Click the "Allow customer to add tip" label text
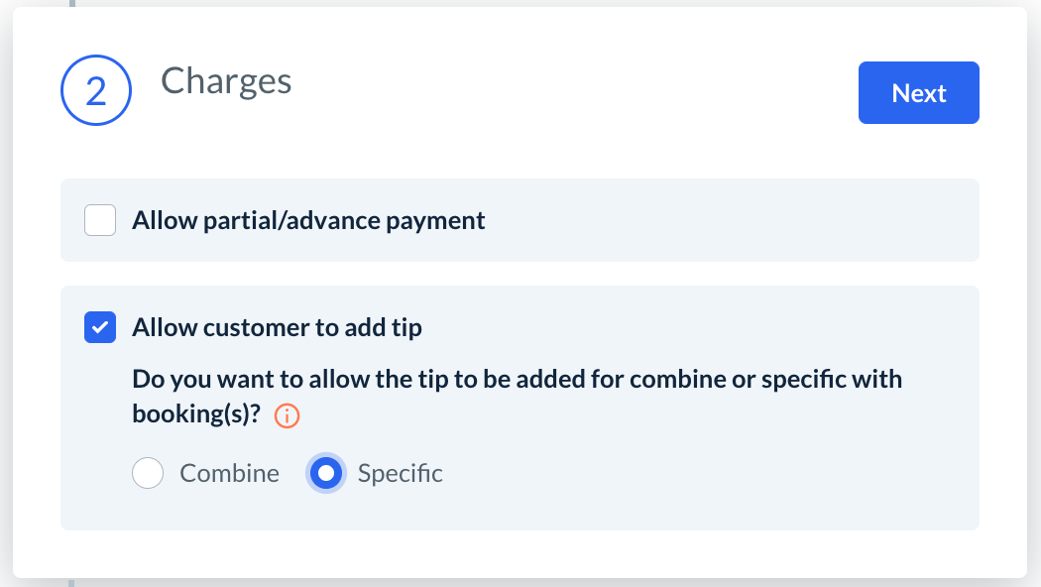This screenshot has height=587, width=1041. [x=277, y=327]
